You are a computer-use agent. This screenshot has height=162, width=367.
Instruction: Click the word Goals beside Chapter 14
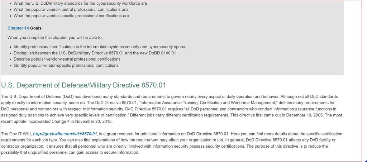click(35, 28)
